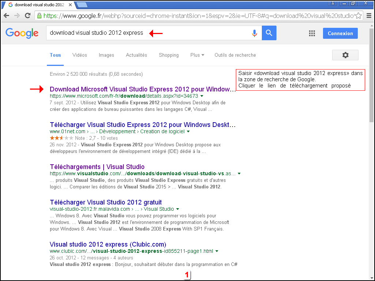Open Téléchargements | Visual Studio link
This screenshot has width=375, height=281.
(97, 167)
